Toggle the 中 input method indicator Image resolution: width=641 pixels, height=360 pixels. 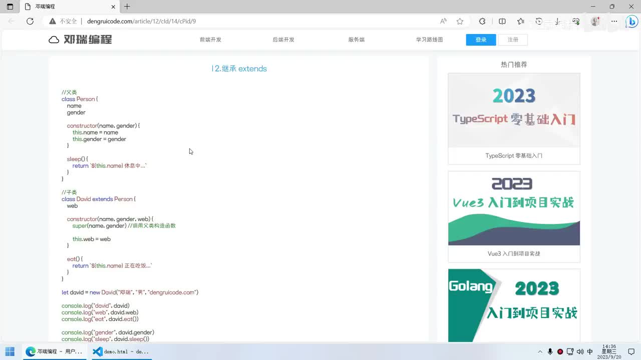(x=590, y=351)
